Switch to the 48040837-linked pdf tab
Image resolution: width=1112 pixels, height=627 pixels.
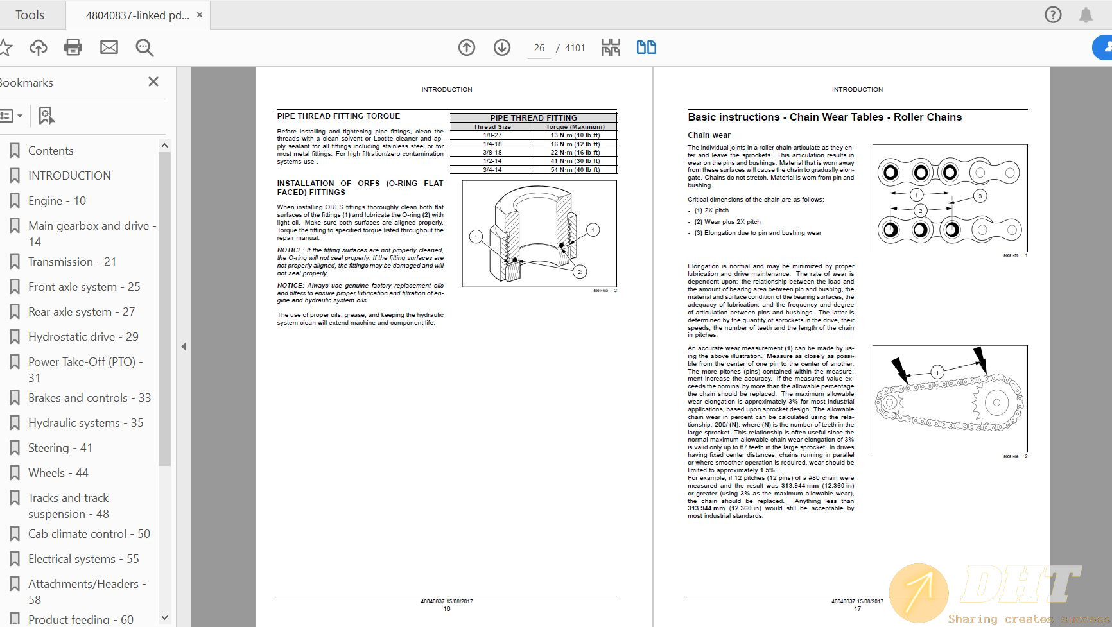coord(137,15)
